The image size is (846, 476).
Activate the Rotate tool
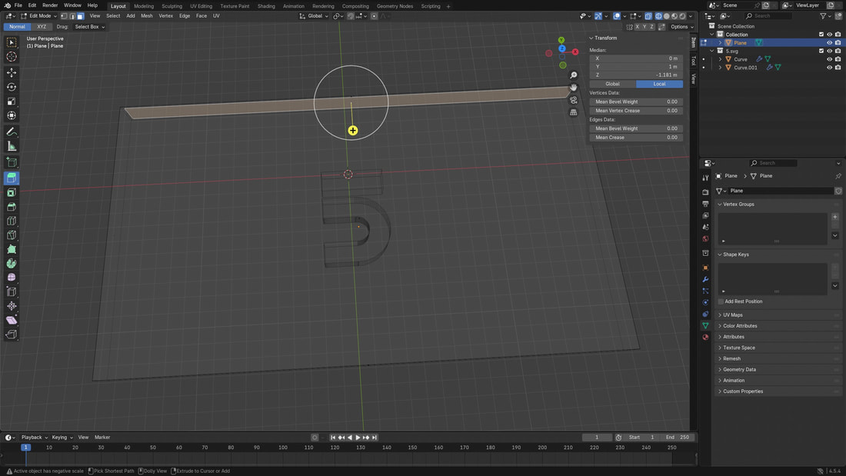[x=12, y=87]
